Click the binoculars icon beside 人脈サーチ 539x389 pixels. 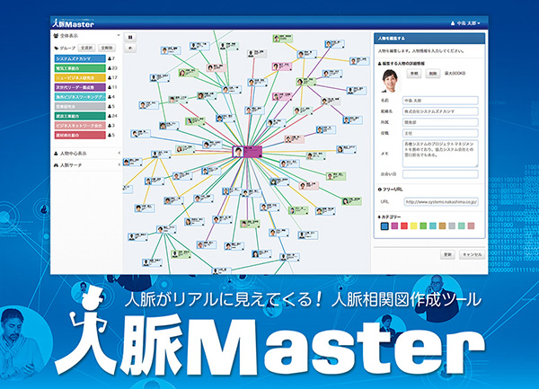[x=56, y=165]
